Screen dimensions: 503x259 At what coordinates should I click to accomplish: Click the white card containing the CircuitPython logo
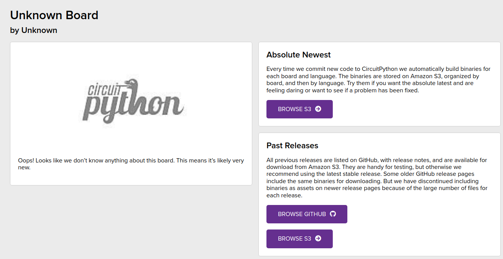tap(131, 113)
